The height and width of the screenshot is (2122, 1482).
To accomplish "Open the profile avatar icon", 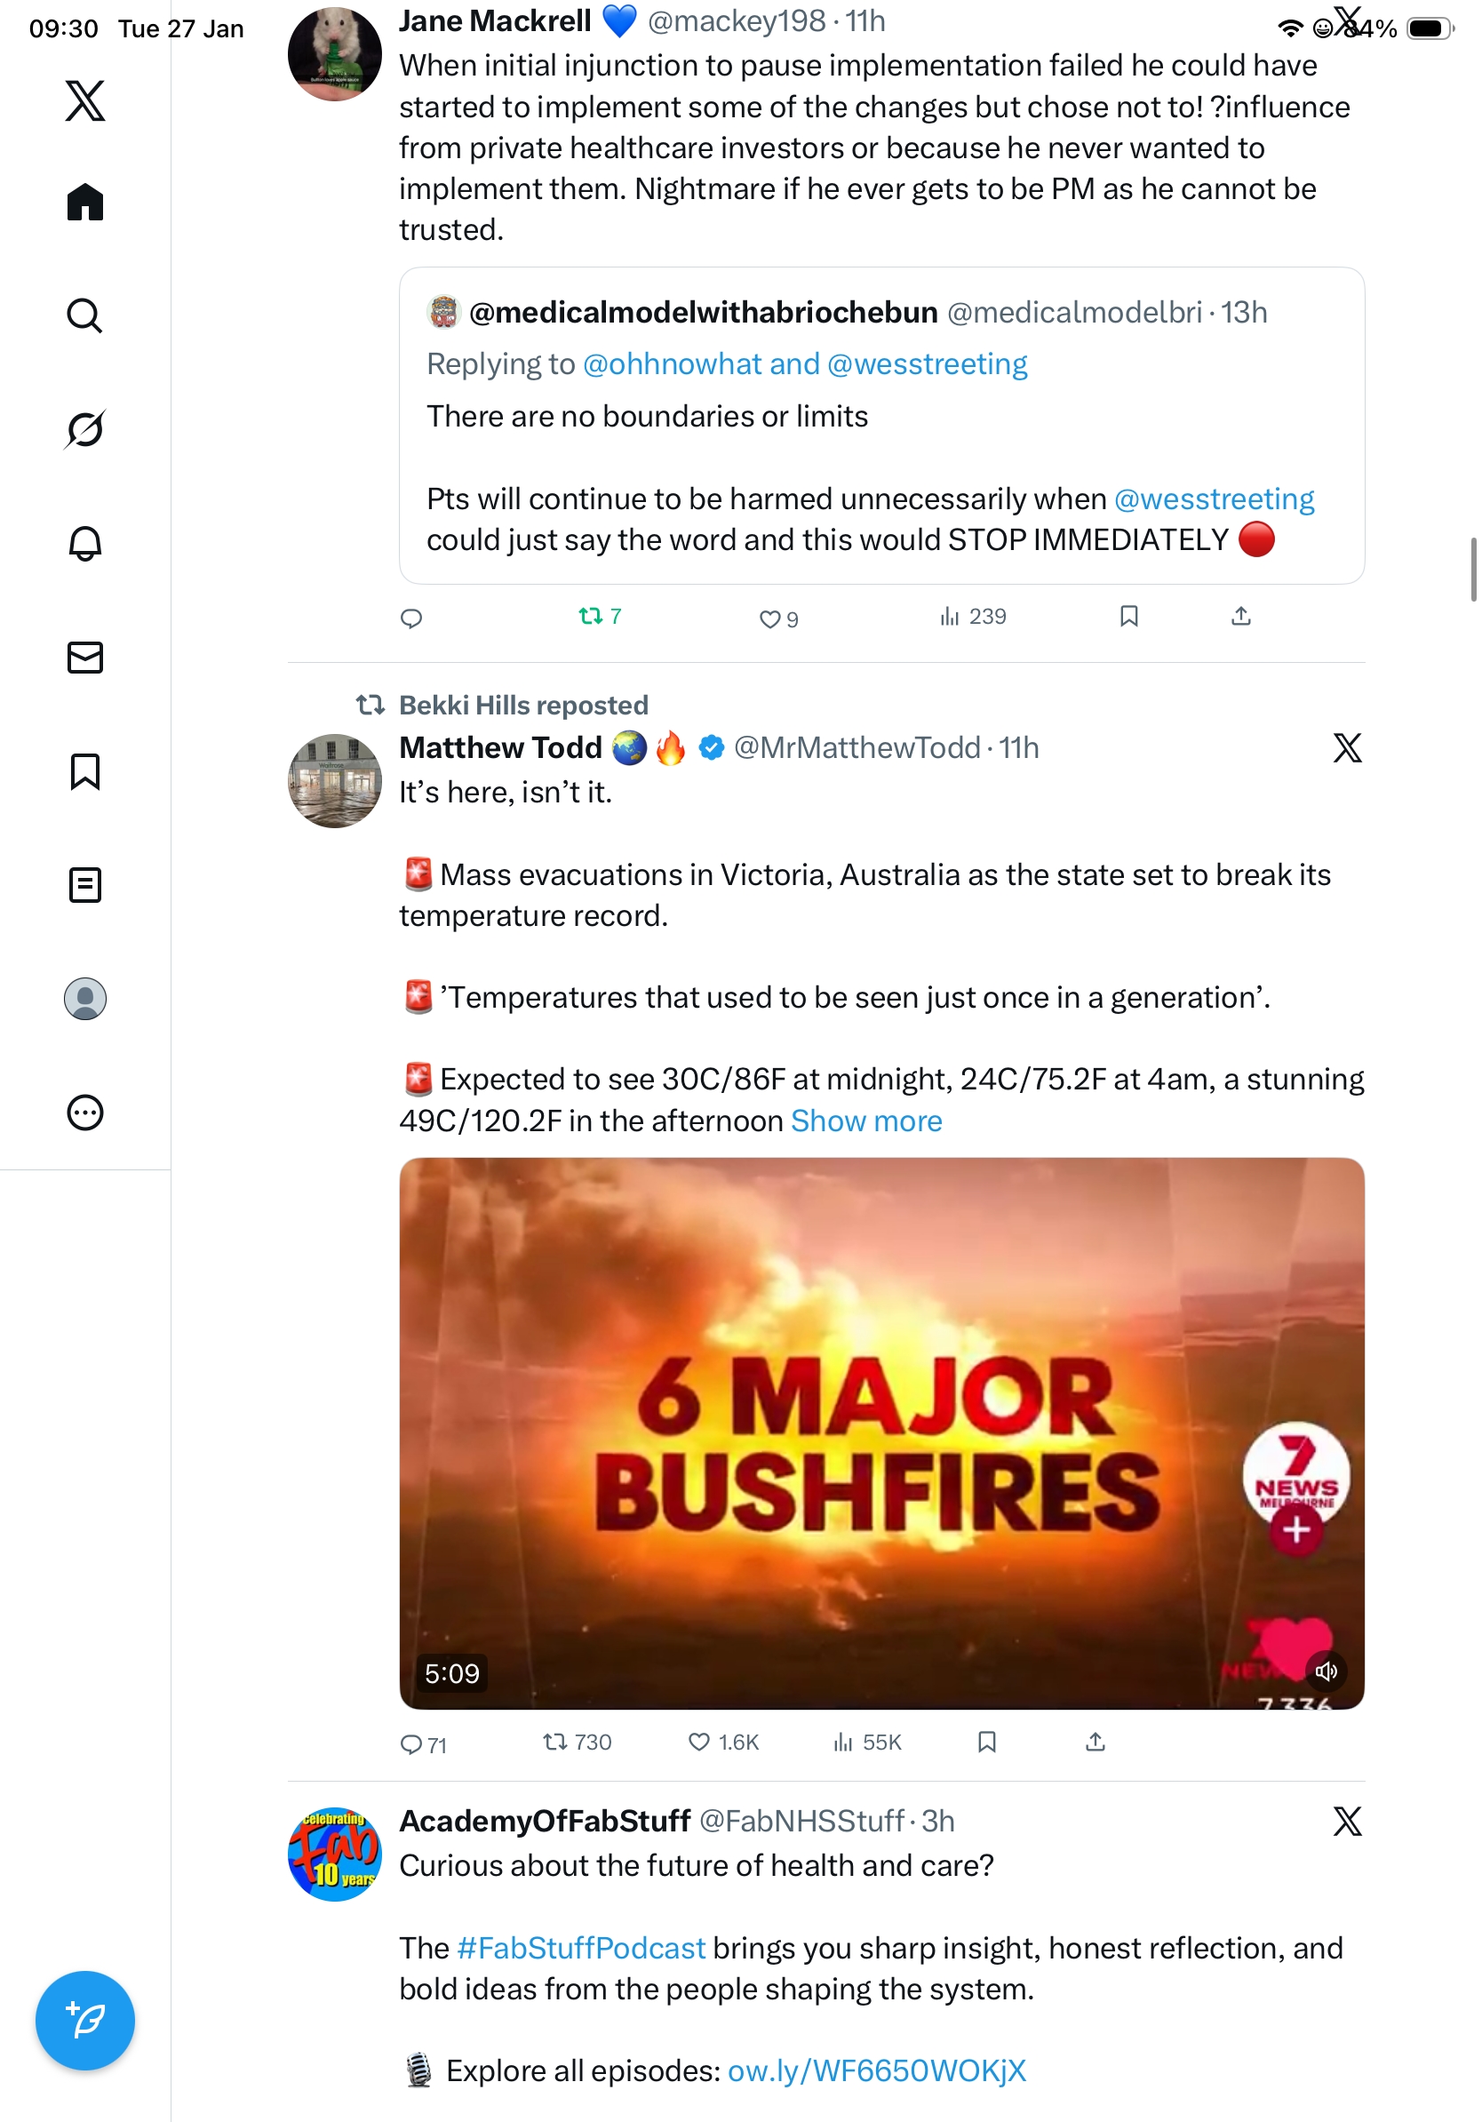I will (x=85, y=999).
